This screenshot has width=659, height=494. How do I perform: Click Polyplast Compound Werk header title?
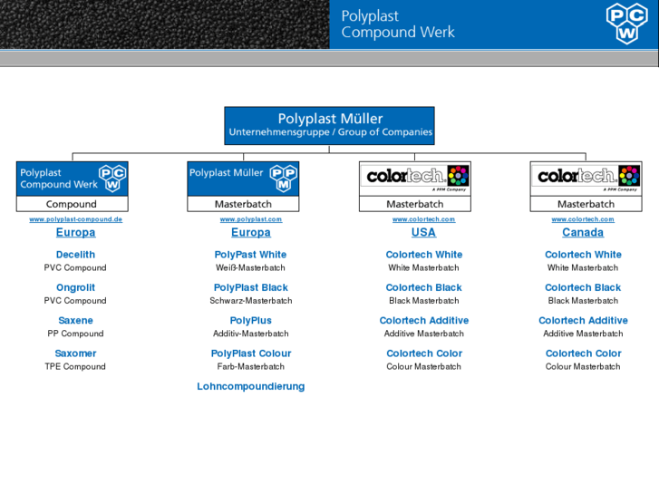pos(398,24)
